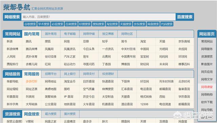Switch to the 网络存储 tab
The width and height of the screenshot is (217, 123).
89,34
